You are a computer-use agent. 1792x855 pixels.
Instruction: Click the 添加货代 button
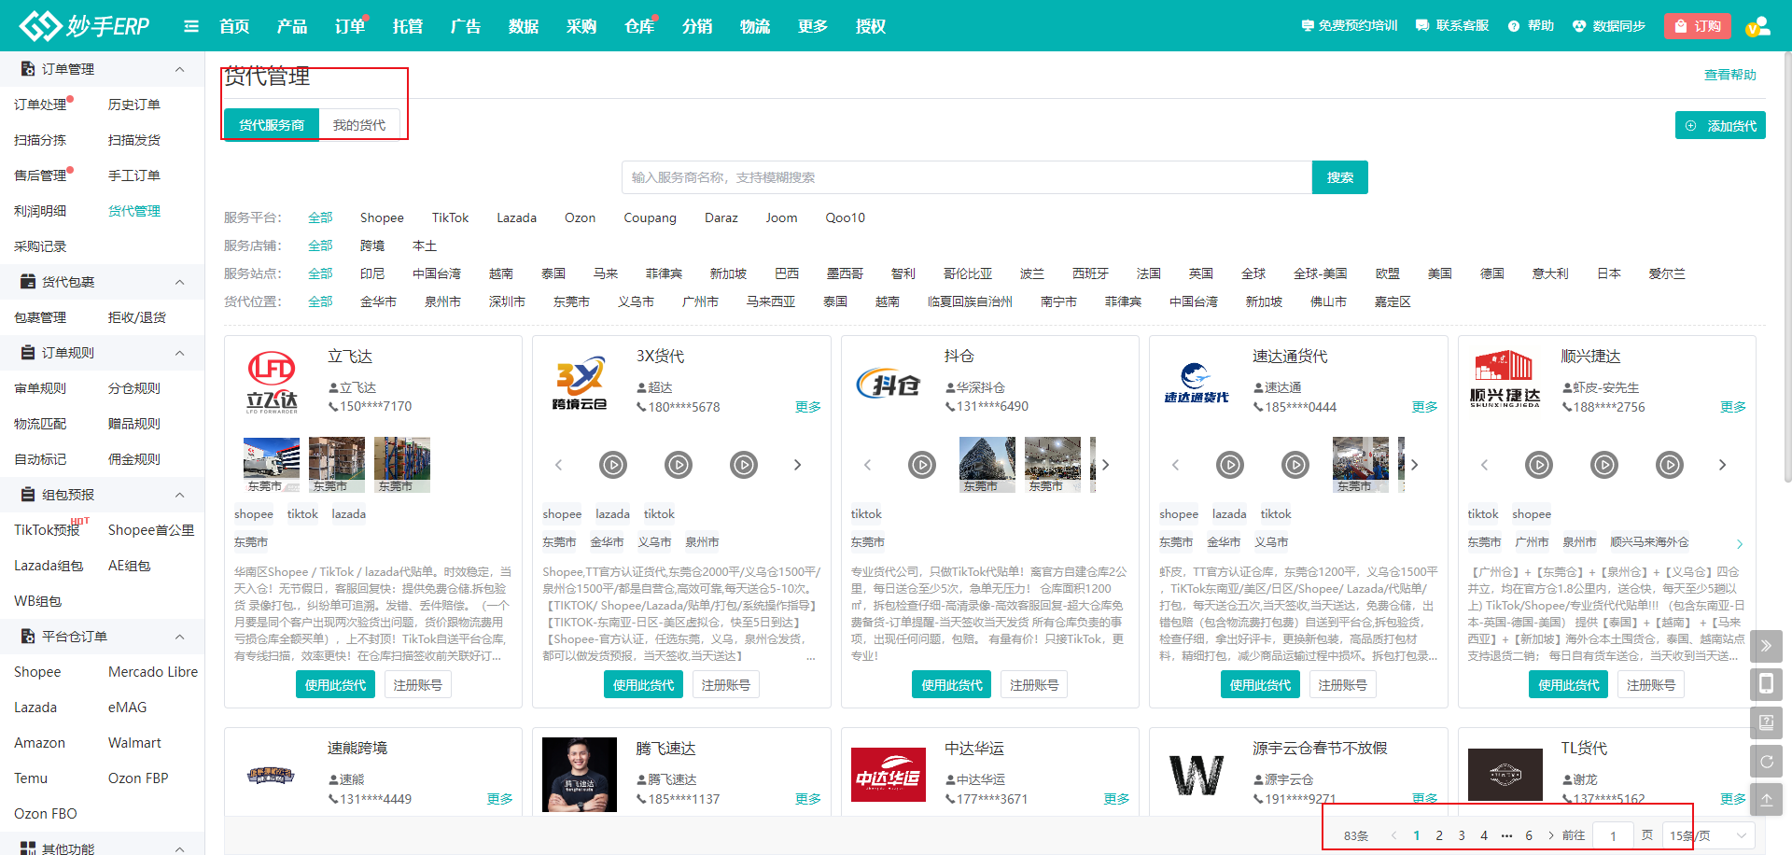1721,126
